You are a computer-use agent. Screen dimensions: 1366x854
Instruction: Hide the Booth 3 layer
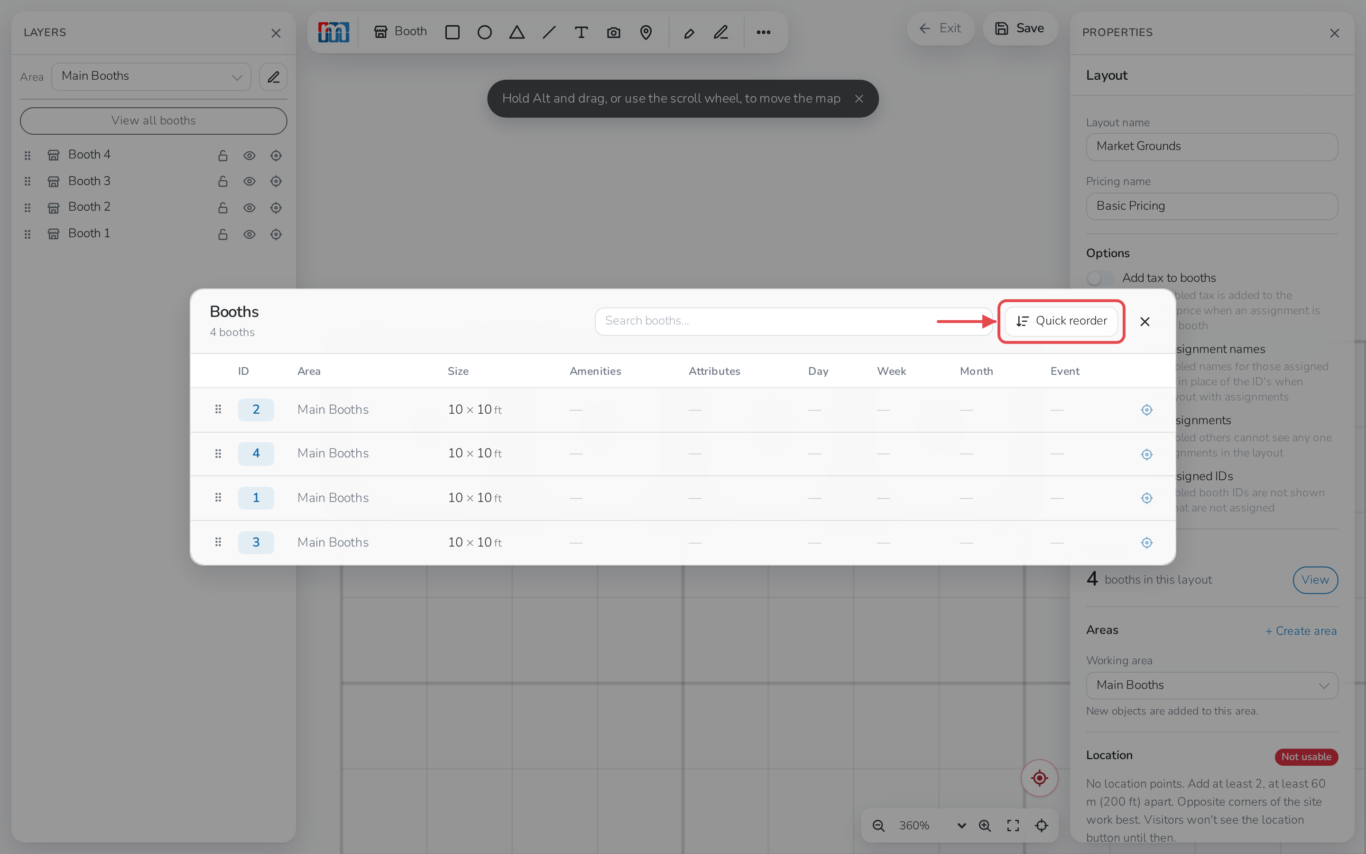[x=249, y=181]
